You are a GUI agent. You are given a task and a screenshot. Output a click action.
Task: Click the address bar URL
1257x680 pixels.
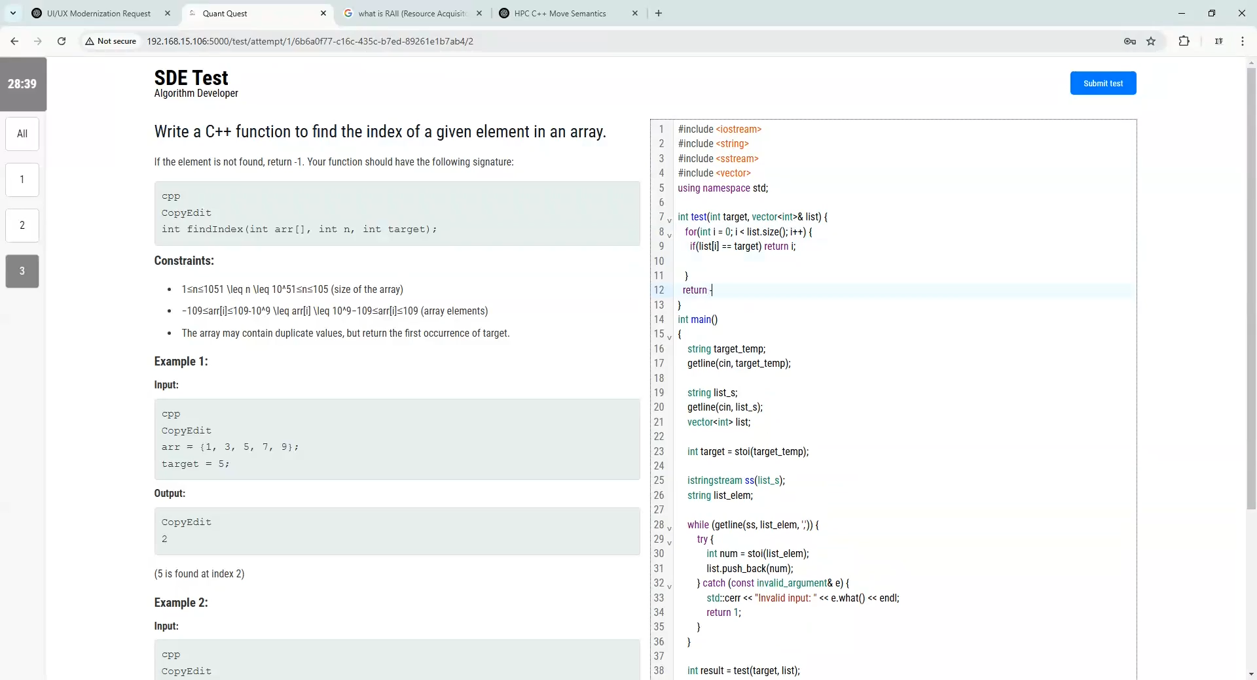point(310,41)
